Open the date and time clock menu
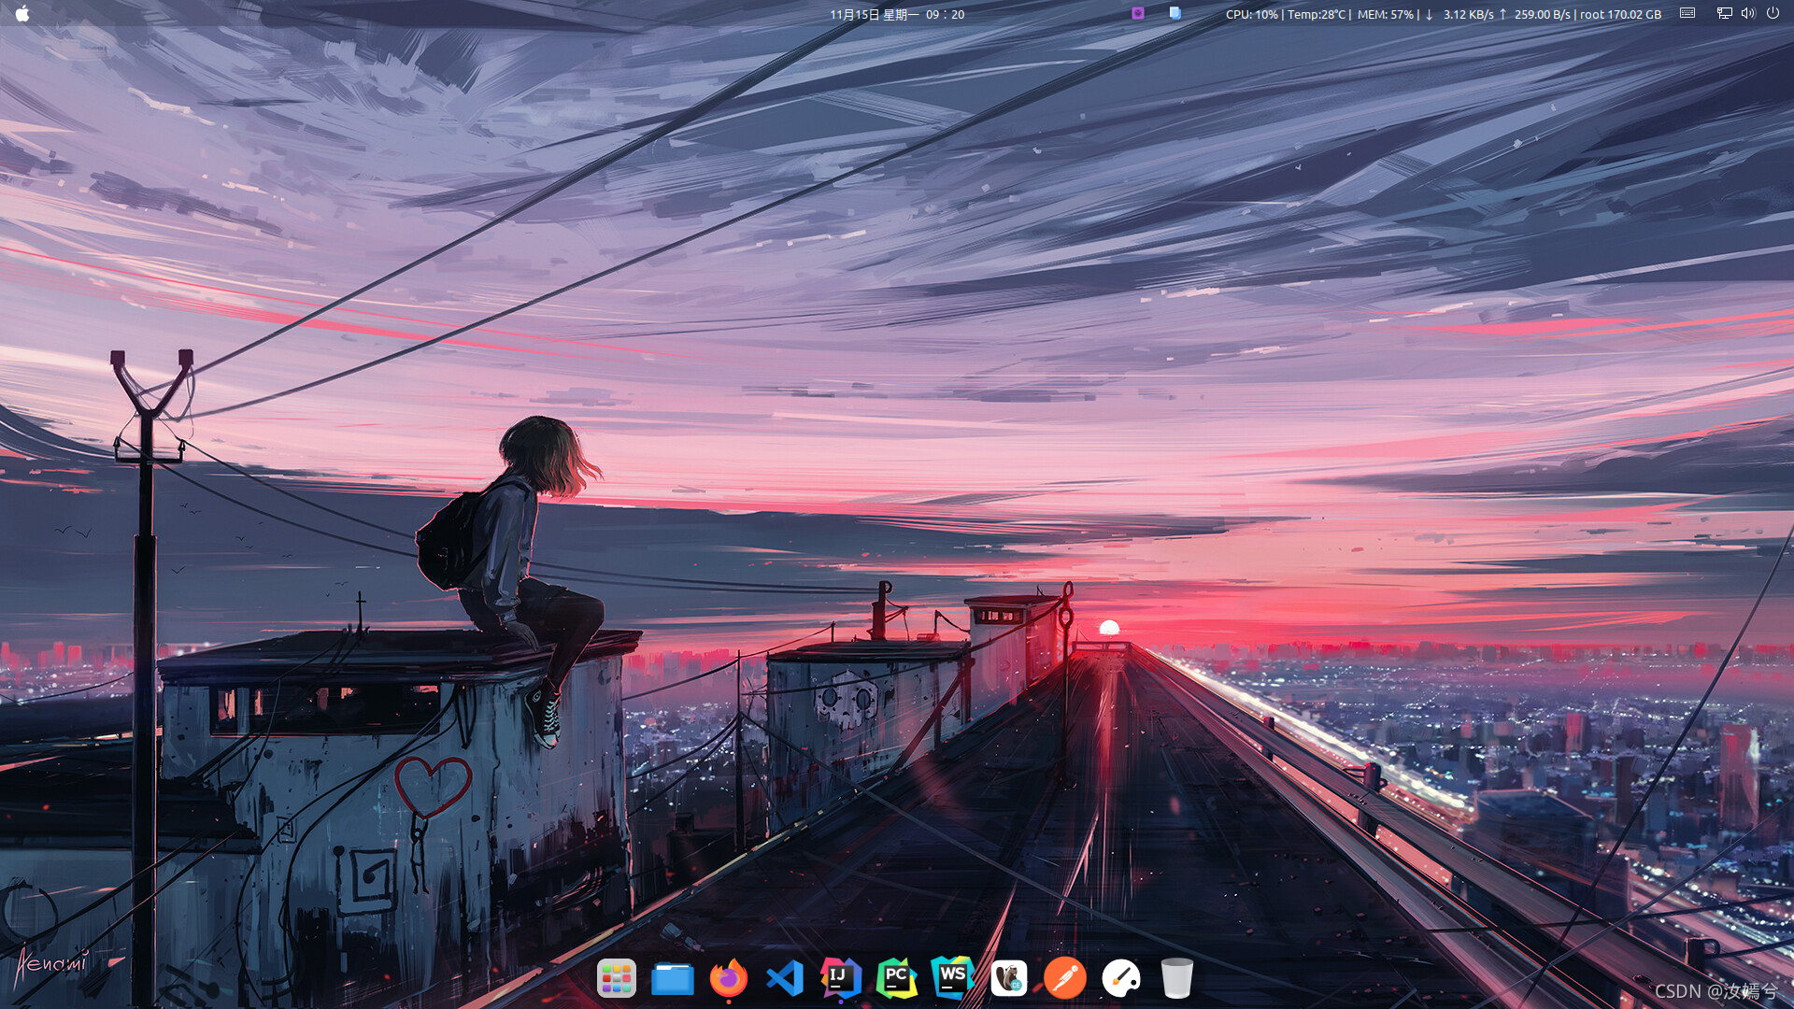This screenshot has height=1009, width=1794. click(x=897, y=14)
